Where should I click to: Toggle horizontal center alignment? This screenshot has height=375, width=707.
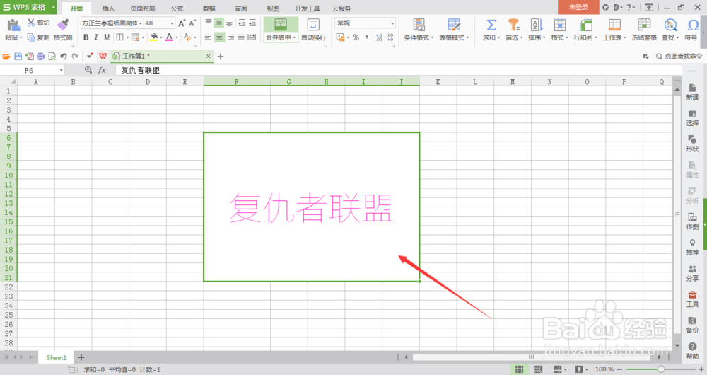[219, 37]
